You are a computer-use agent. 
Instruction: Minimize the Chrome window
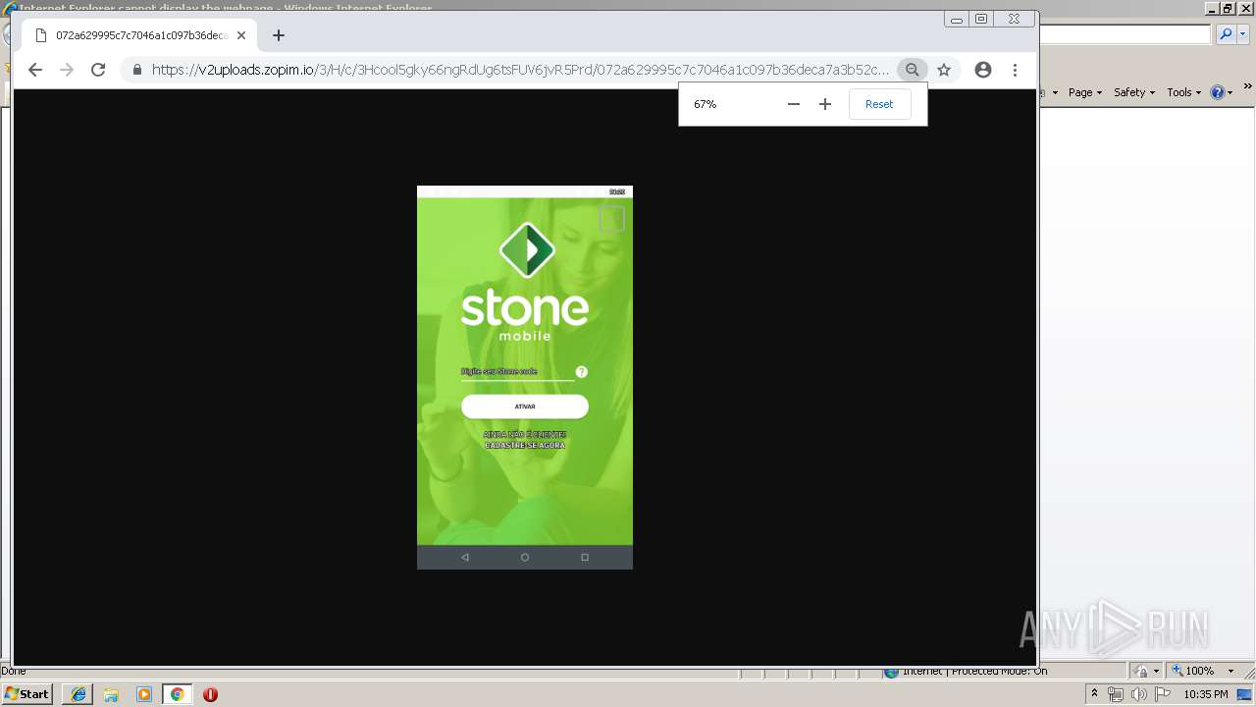click(x=957, y=19)
